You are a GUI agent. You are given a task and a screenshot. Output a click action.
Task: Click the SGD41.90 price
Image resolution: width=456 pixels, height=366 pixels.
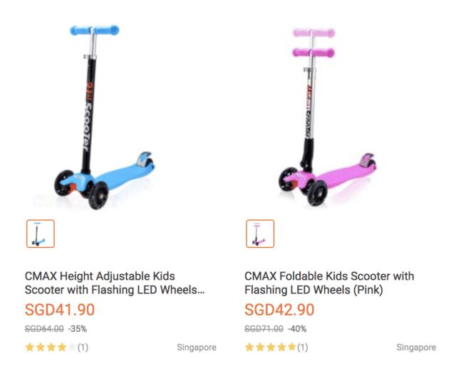click(60, 310)
